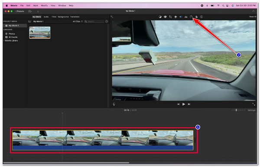This screenshot has width=260, height=167.
Task: Click the magic wand auto-enhance icon
Action: click(112, 17)
